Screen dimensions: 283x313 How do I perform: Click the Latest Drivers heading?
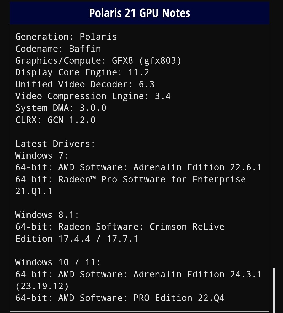tap(55, 144)
